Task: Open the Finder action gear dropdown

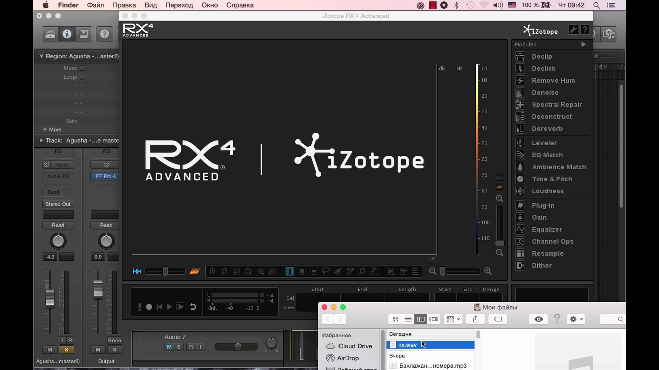Action: (x=576, y=319)
